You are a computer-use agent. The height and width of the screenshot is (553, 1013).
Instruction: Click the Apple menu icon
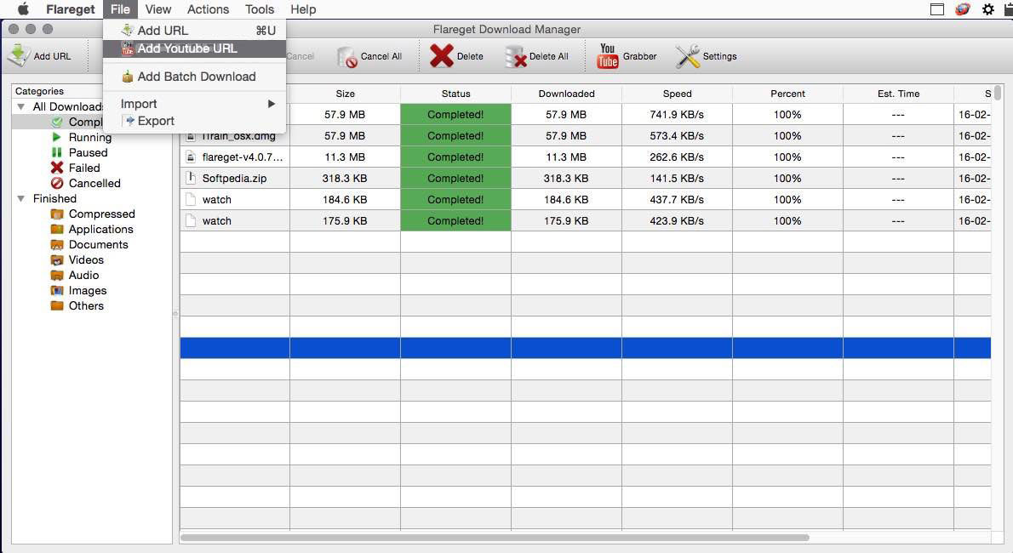(x=23, y=9)
